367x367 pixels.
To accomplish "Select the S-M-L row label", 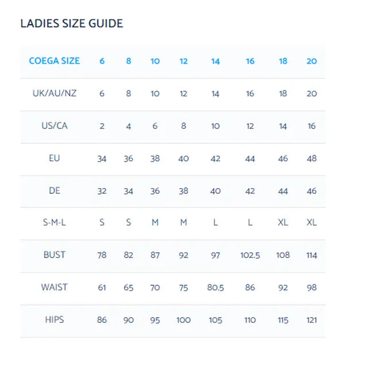I will click(54, 222).
